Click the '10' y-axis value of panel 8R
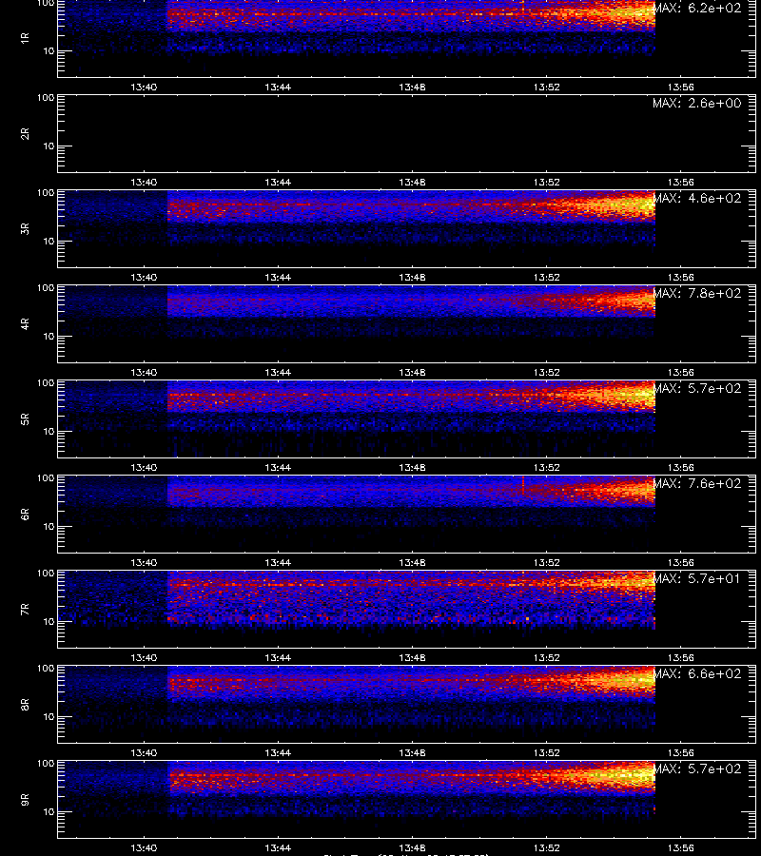Viewport: 761px width, 856px height. pyautogui.click(x=49, y=717)
